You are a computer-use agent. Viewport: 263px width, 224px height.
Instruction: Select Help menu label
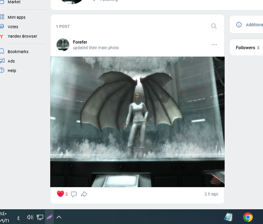12,70
